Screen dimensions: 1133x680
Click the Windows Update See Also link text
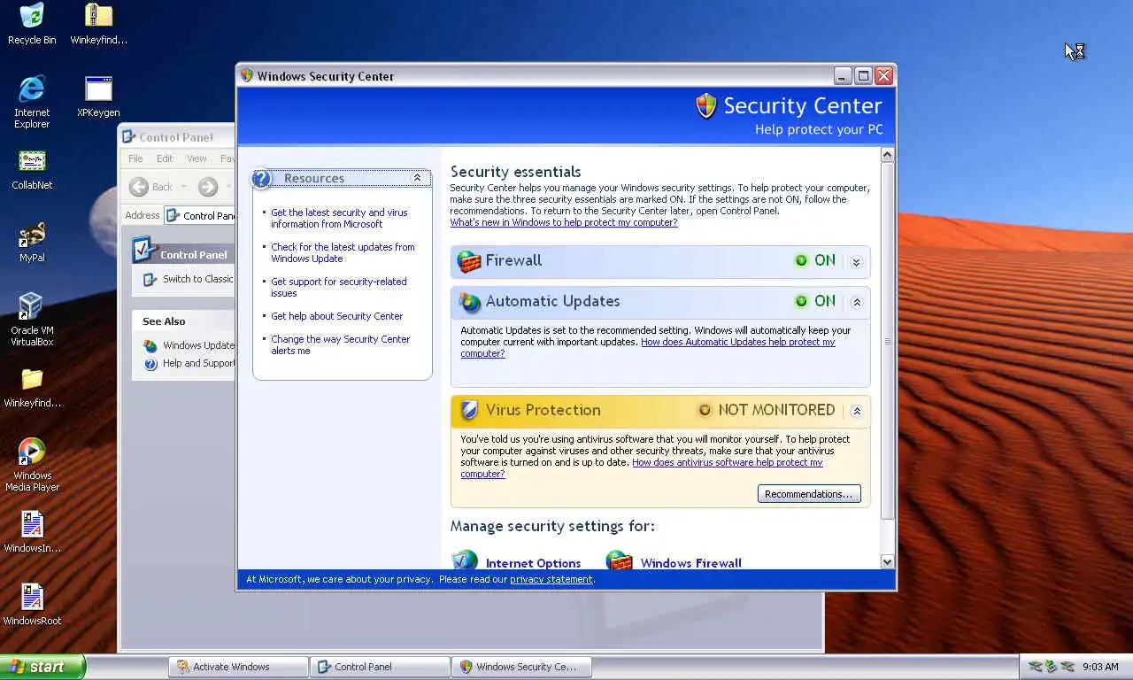pyautogui.click(x=198, y=346)
